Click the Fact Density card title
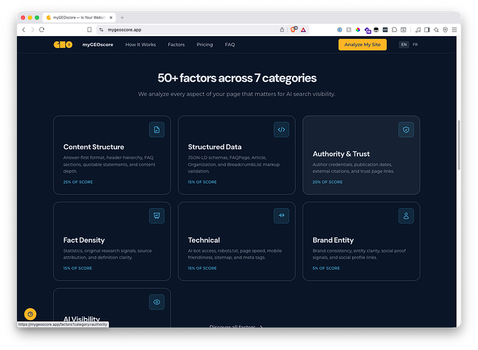 [84, 240]
